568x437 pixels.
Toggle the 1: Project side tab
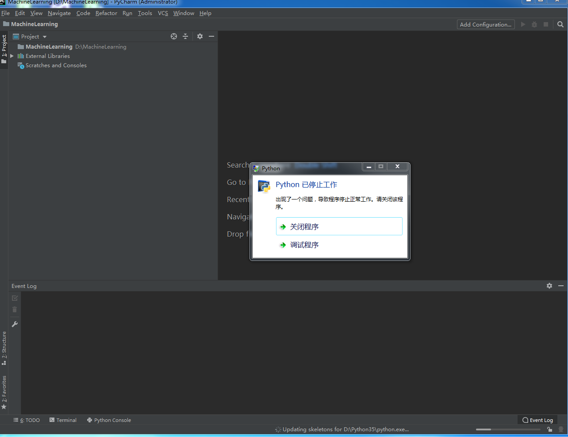pos(4,49)
